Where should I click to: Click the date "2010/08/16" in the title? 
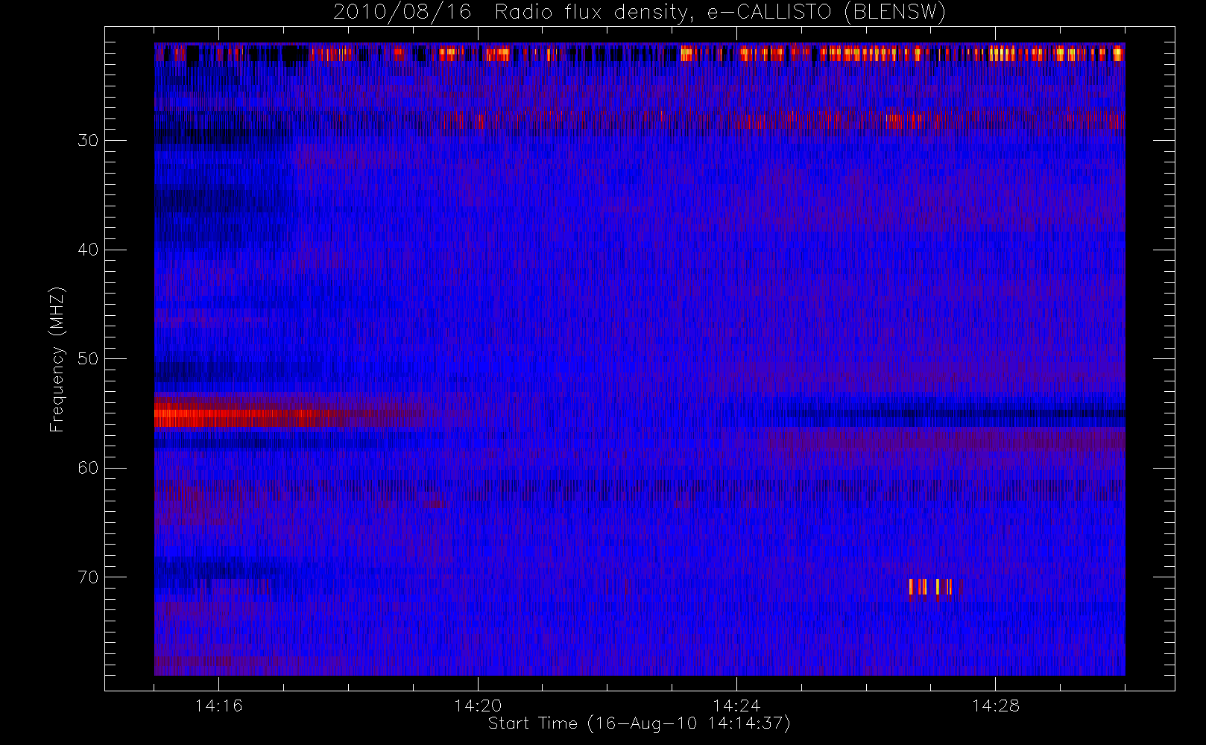[402, 13]
